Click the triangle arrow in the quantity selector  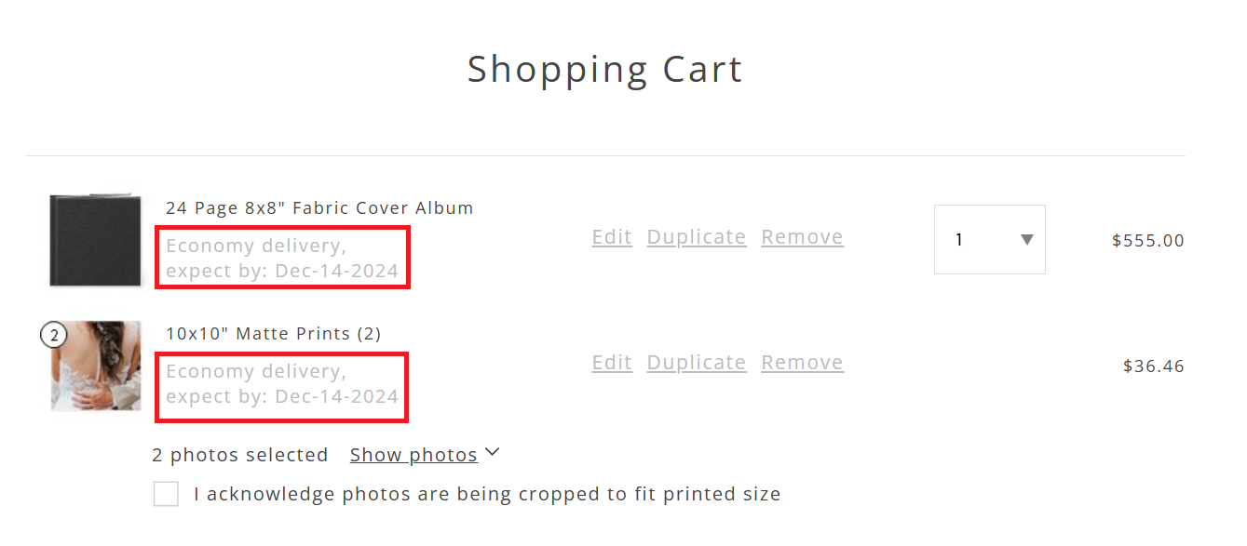(1026, 240)
